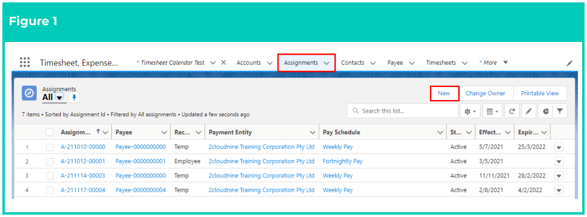Open the Printable View
587x217 pixels.
point(540,93)
